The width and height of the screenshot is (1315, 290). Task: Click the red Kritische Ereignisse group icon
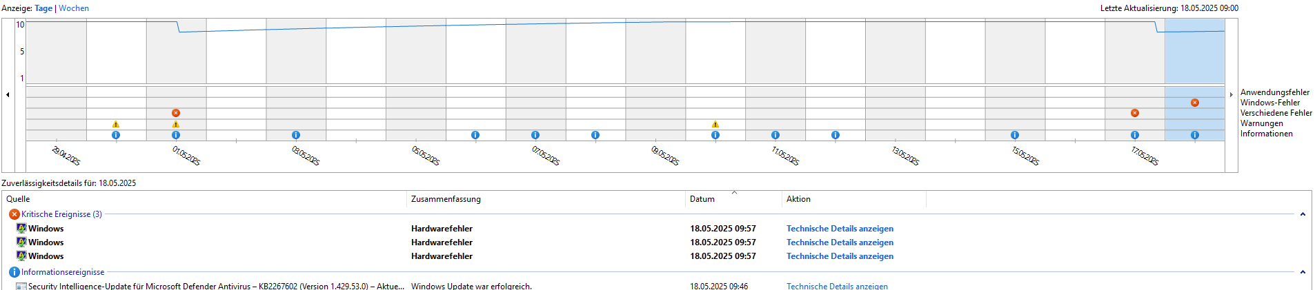pyautogui.click(x=14, y=214)
